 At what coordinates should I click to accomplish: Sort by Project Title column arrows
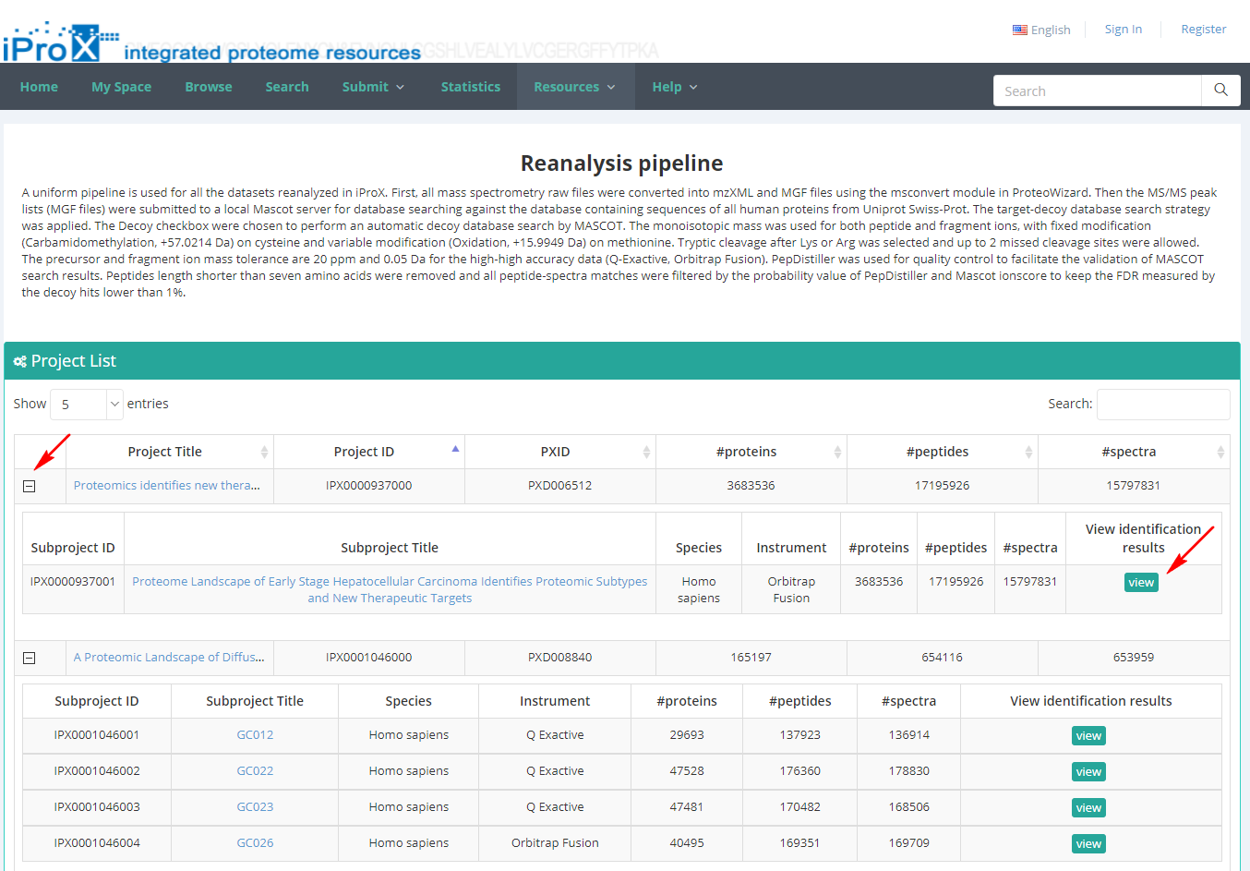click(264, 452)
